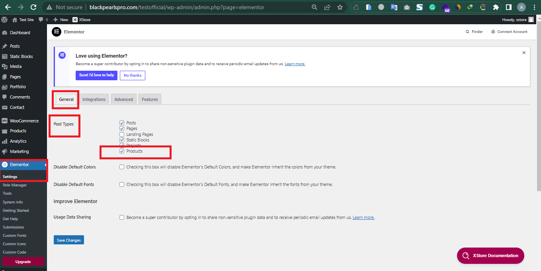541x271 pixels.
Task: Check Disable Default Colors box
Action: coord(122,167)
